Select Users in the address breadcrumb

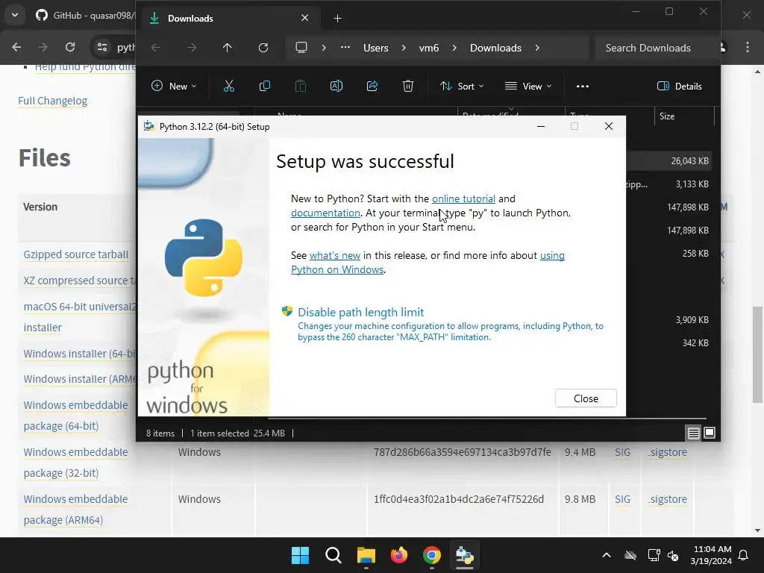[x=376, y=48]
